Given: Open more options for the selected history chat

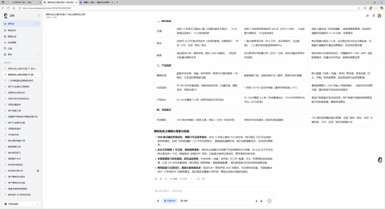Looking at the screenshot, I should tap(38, 75).
